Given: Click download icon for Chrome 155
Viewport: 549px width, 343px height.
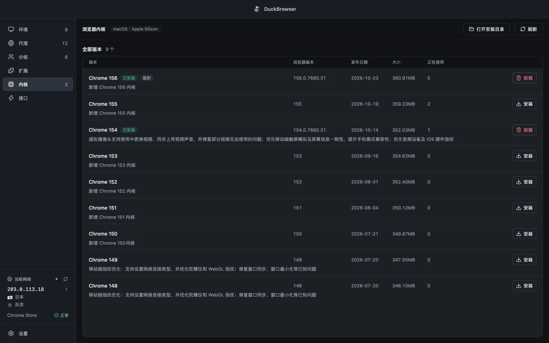Looking at the screenshot, I should (519, 104).
